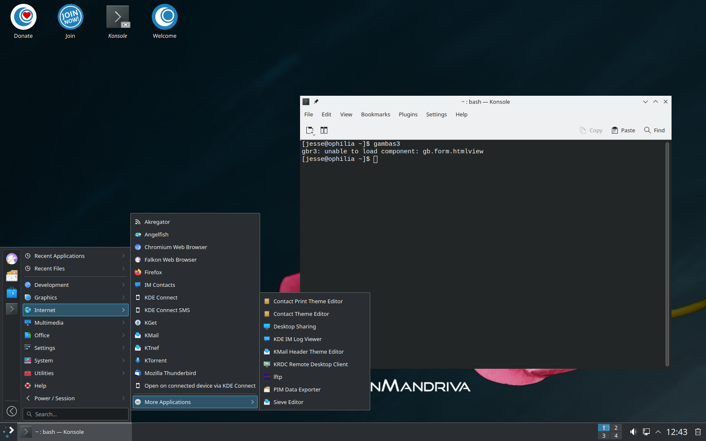706x441 pixels.
Task: Switch to virtual desktop 2
Action: [616, 428]
